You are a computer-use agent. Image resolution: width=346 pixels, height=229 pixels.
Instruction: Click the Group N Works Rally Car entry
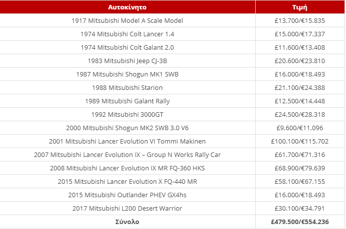pos(127,155)
